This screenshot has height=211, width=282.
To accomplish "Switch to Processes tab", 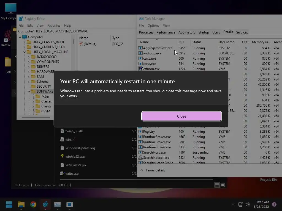I will 146,32.
